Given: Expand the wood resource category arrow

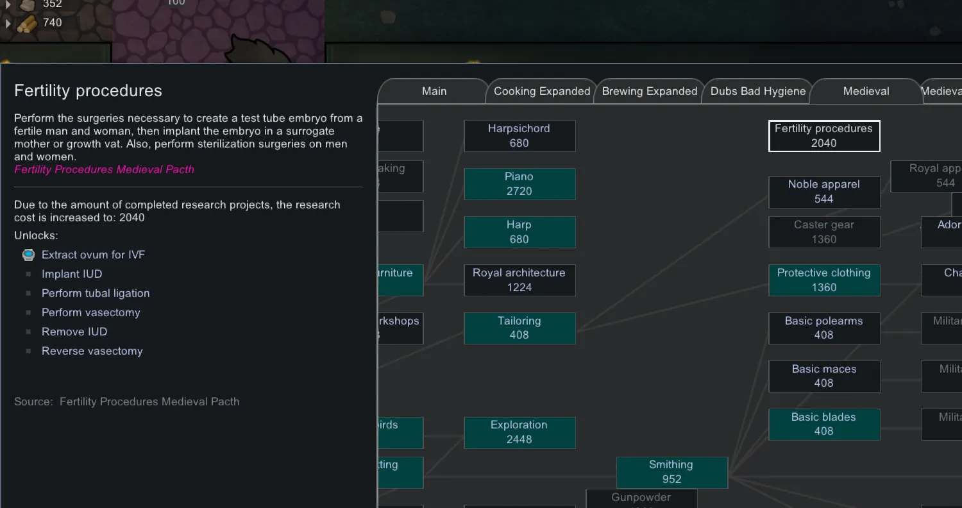Looking at the screenshot, I should 8,24.
